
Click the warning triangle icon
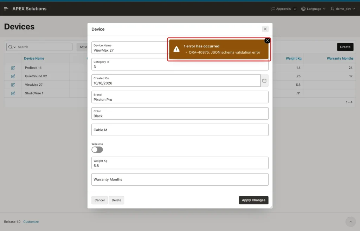[x=176, y=49]
